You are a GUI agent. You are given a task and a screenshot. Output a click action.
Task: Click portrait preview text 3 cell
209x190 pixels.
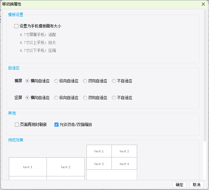pos(99,163)
